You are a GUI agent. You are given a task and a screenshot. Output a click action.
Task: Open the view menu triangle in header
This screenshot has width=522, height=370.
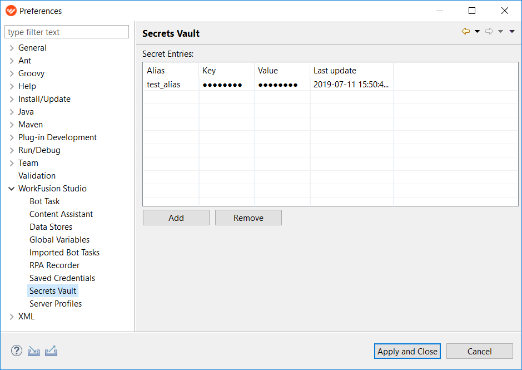pyautogui.click(x=512, y=31)
